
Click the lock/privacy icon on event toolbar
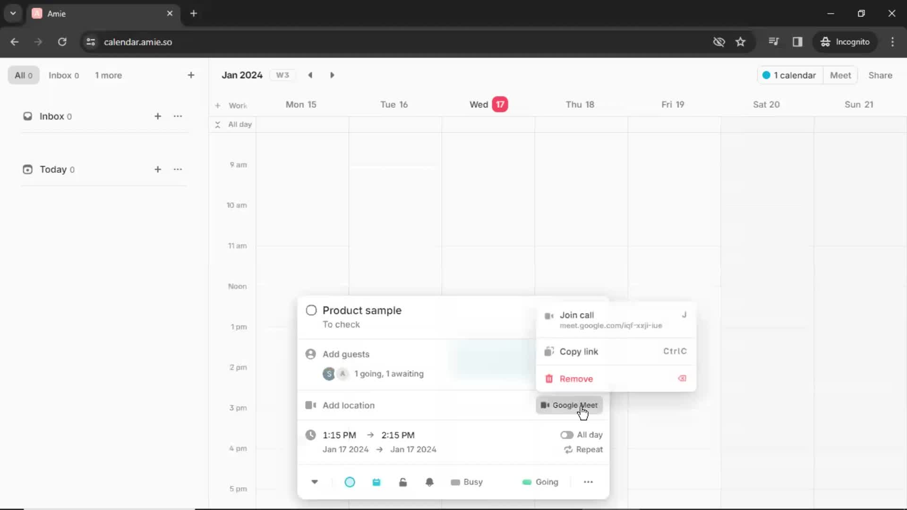click(403, 481)
